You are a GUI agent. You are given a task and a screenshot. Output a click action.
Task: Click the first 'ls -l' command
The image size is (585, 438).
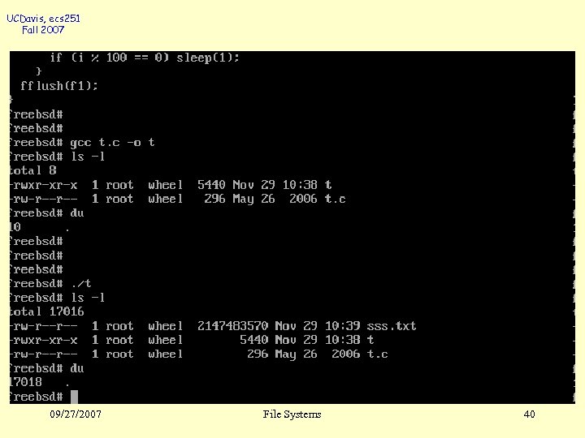coord(88,157)
